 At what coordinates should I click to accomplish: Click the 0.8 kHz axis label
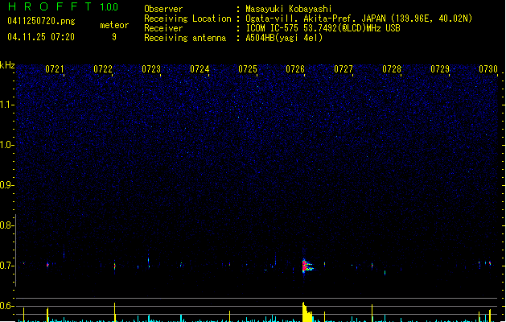point(6,225)
